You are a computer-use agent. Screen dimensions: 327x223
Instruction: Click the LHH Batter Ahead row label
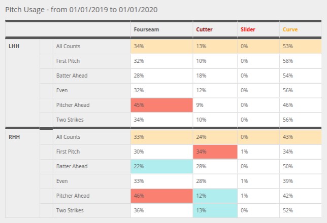tap(72, 76)
